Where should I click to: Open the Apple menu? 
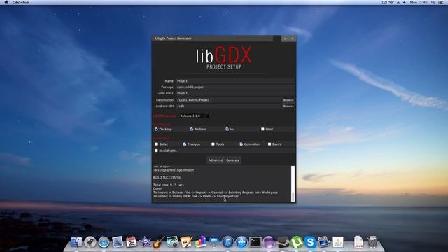(6, 2)
